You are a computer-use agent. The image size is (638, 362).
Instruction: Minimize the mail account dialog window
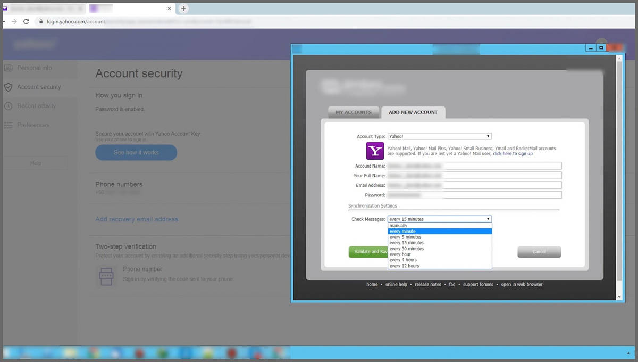(591, 48)
